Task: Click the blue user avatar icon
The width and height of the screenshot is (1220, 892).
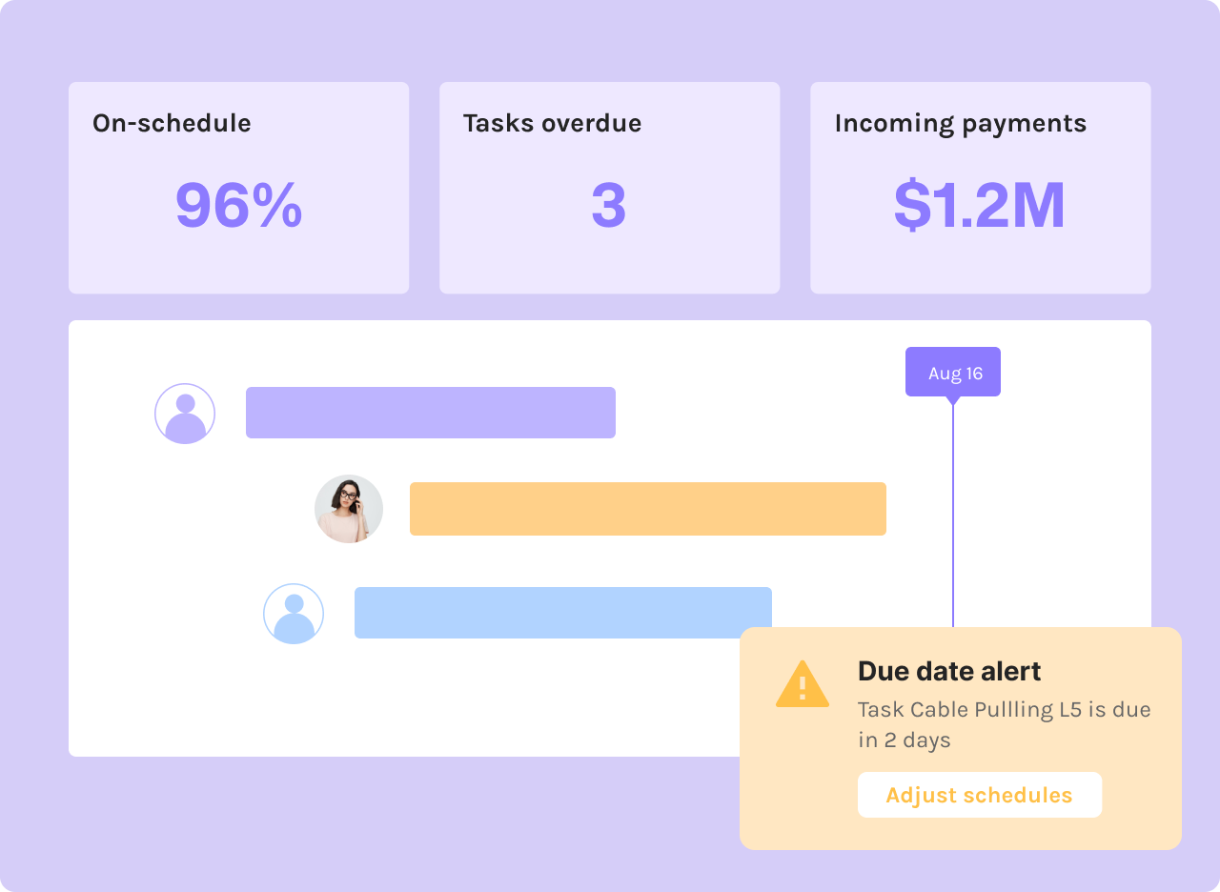Action: (294, 614)
